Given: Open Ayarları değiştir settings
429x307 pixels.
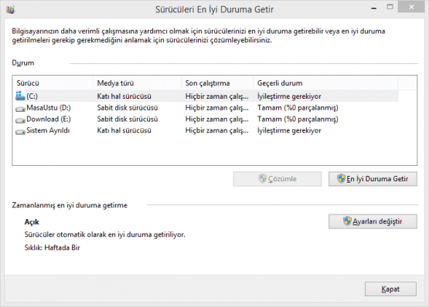Looking at the screenshot, I should pos(373,221).
